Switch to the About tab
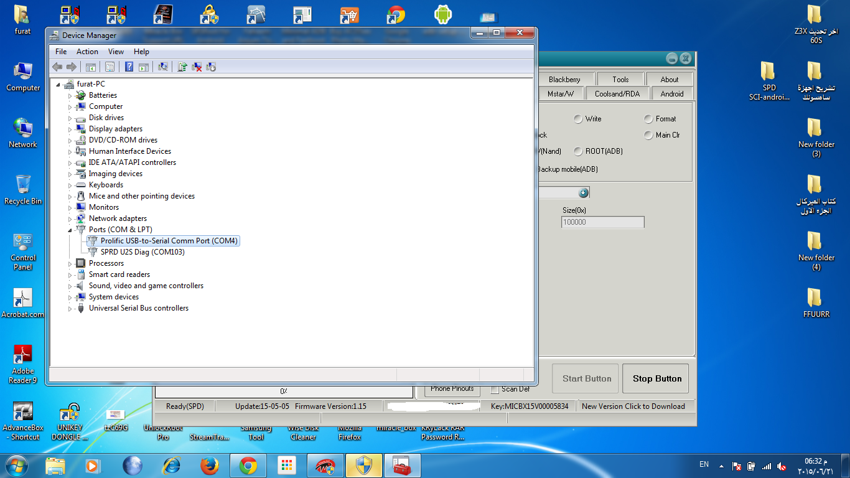Viewport: 850px width, 478px height. click(670, 79)
